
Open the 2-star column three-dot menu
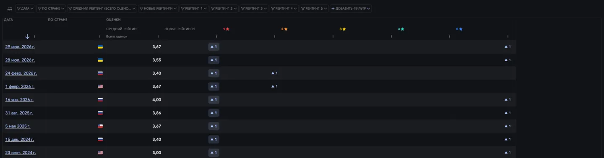333,36
